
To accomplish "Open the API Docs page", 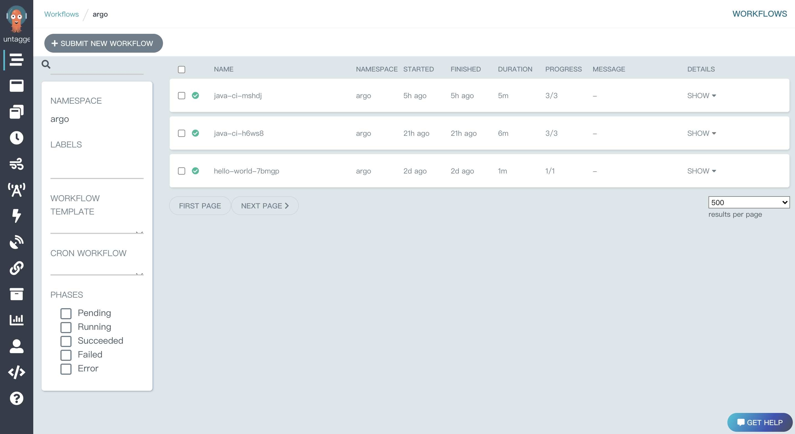I will coord(17,372).
